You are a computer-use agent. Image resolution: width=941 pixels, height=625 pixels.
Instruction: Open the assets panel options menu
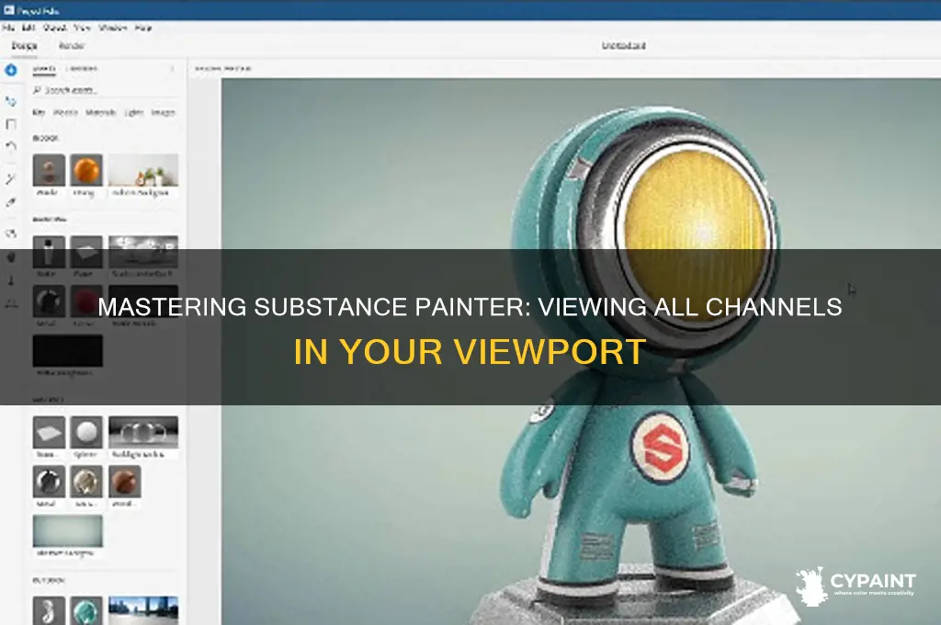click(172, 69)
